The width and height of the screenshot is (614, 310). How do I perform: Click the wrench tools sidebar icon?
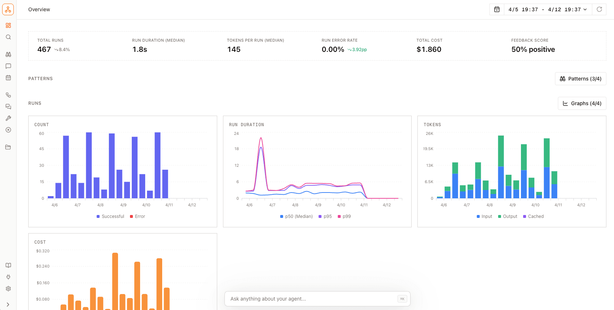(x=8, y=118)
